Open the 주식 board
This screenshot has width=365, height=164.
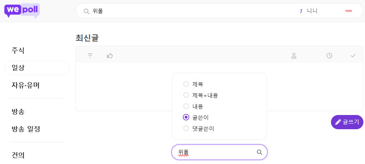pyautogui.click(x=18, y=51)
